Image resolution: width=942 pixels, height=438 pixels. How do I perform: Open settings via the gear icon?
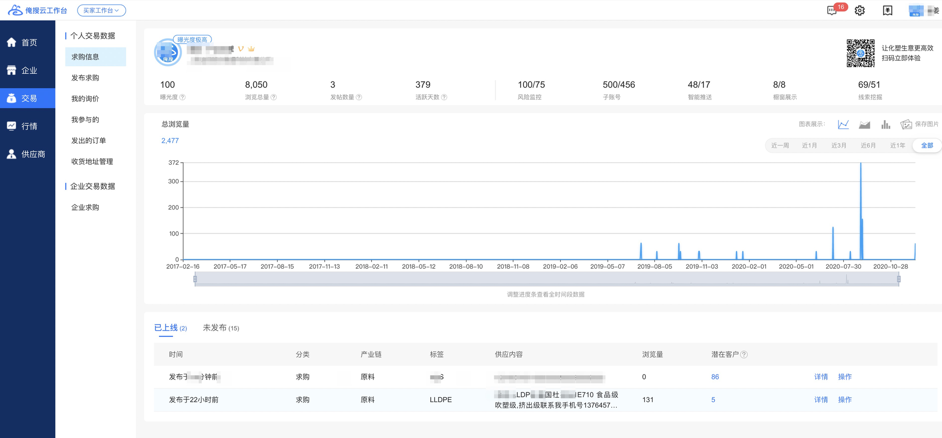pyautogui.click(x=860, y=10)
